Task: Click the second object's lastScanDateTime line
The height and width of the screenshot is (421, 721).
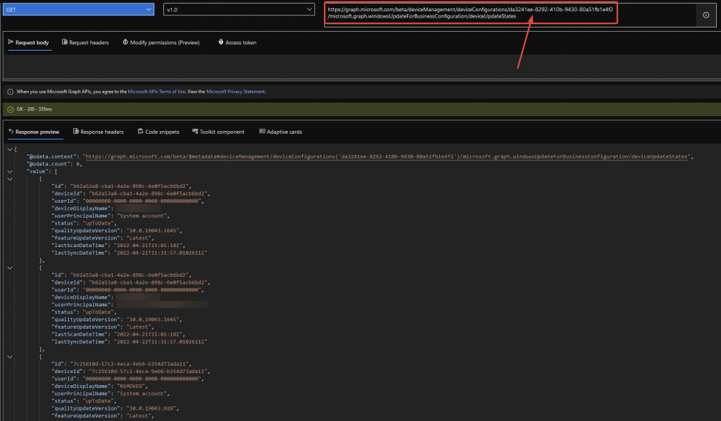Action: tap(118, 334)
